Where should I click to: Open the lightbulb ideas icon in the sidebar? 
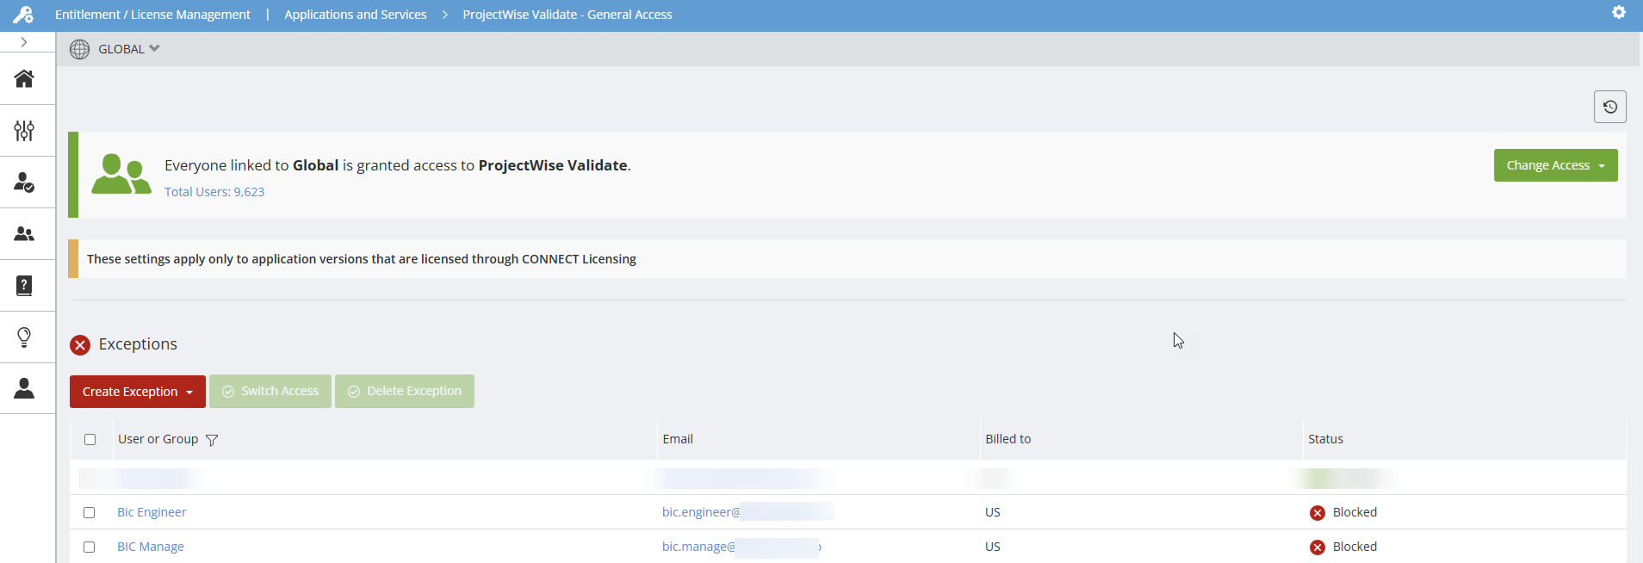tap(24, 337)
